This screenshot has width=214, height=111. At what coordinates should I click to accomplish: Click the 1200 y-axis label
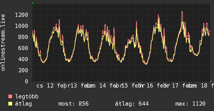[22, 15]
